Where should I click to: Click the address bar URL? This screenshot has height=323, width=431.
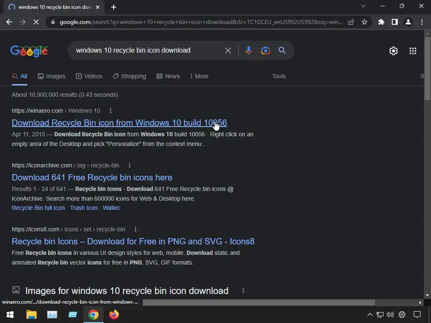point(201,22)
